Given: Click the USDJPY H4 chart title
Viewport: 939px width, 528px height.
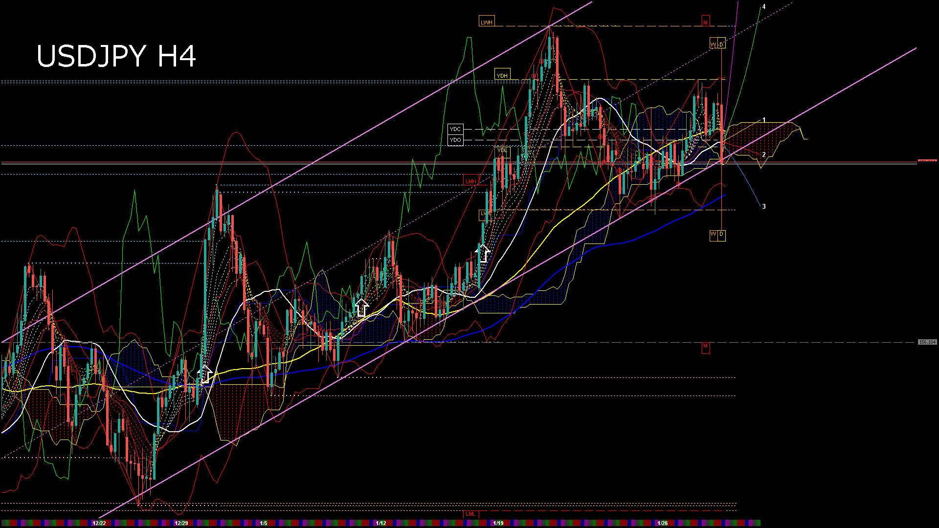Looking at the screenshot, I should coord(116,56).
